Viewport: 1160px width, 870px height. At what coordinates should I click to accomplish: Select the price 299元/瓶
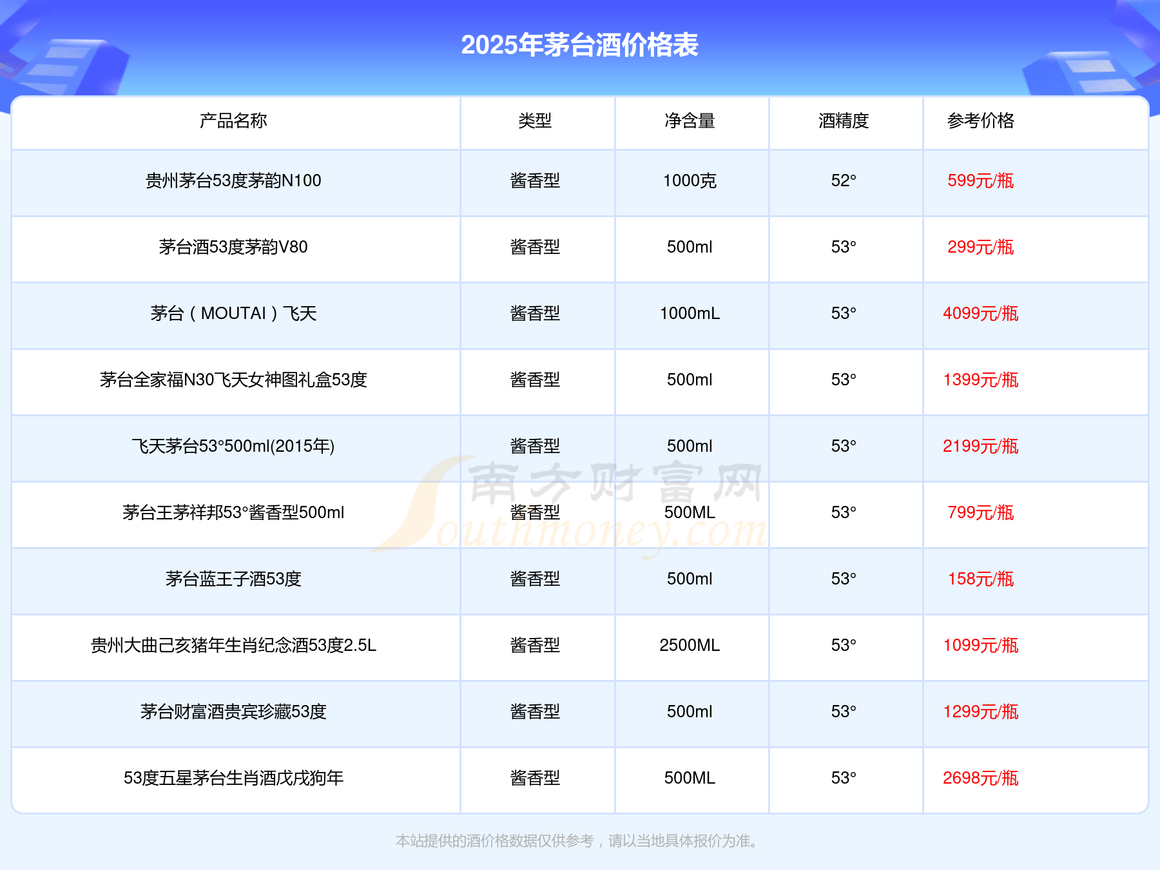[x=981, y=247]
